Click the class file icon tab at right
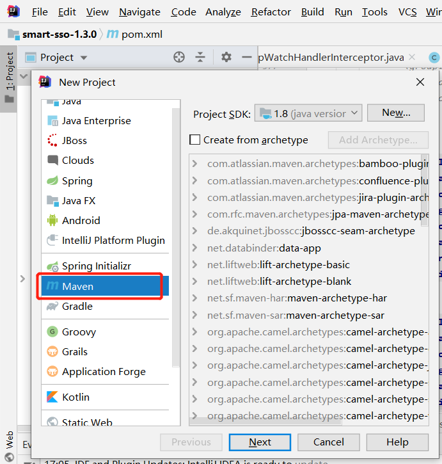Screen dimensions: 442x464 point(434,58)
